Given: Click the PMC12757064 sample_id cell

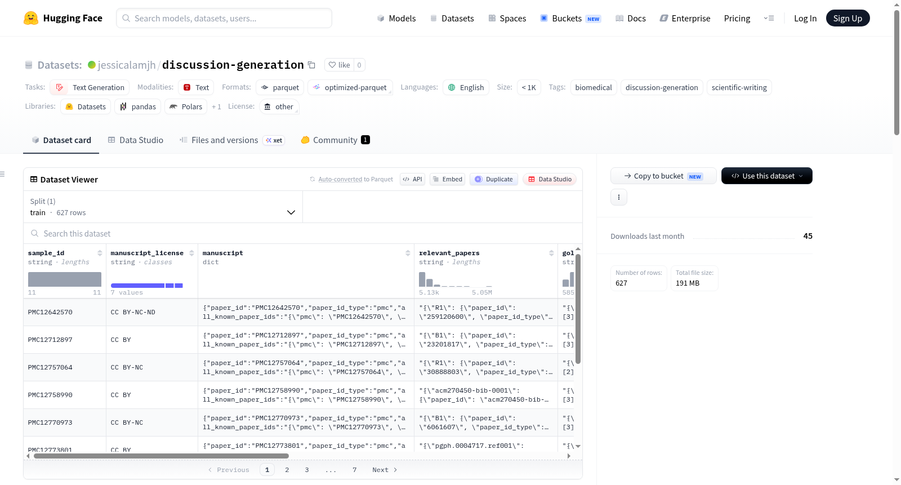Looking at the screenshot, I should [65, 367].
